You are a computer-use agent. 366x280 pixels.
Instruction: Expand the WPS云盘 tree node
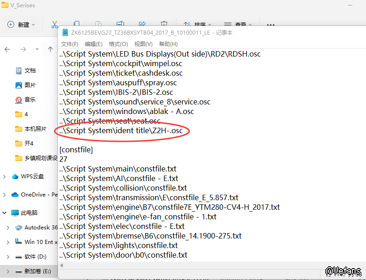(x=5, y=176)
